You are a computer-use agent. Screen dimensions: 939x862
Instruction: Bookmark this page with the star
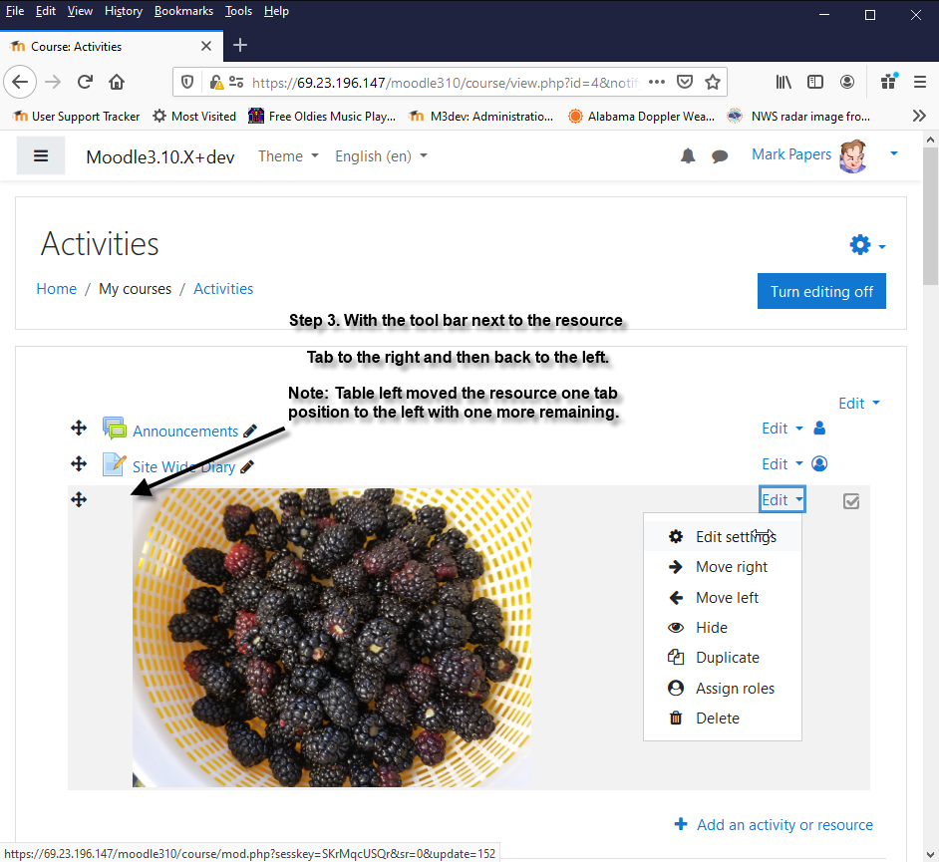pos(712,82)
